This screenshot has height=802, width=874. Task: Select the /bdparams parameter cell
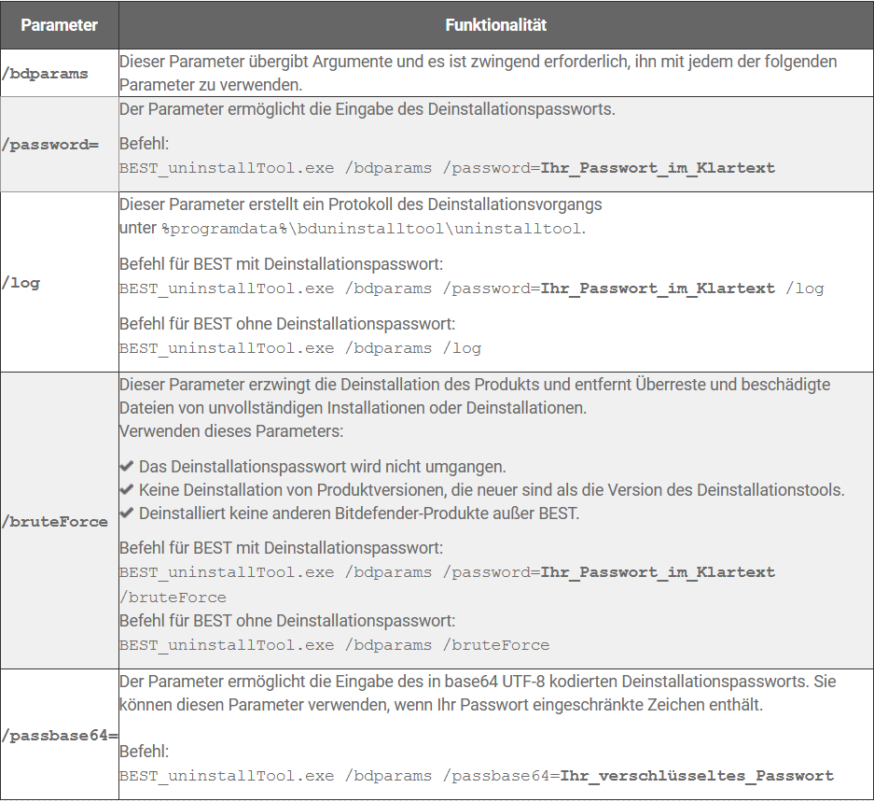(x=59, y=73)
